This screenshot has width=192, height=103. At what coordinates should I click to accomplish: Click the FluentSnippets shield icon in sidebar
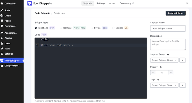point(2,61)
